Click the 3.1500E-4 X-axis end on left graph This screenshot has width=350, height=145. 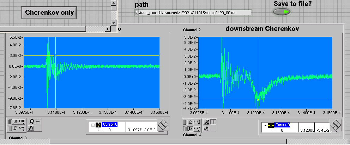[159, 113]
